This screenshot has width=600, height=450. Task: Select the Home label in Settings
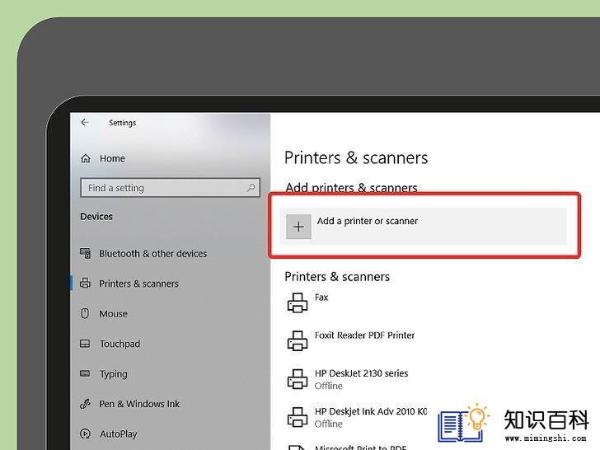coord(112,158)
